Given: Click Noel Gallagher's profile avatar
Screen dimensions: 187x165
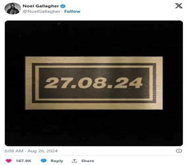Looking at the screenshot, I should pos(13,8).
